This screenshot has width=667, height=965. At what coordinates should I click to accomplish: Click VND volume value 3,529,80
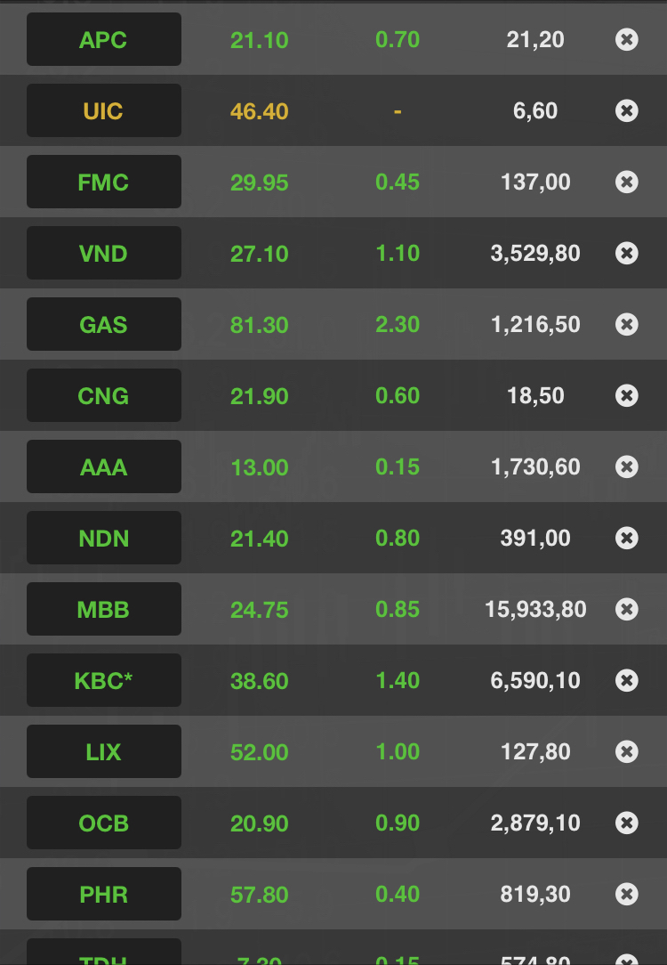[535, 253]
